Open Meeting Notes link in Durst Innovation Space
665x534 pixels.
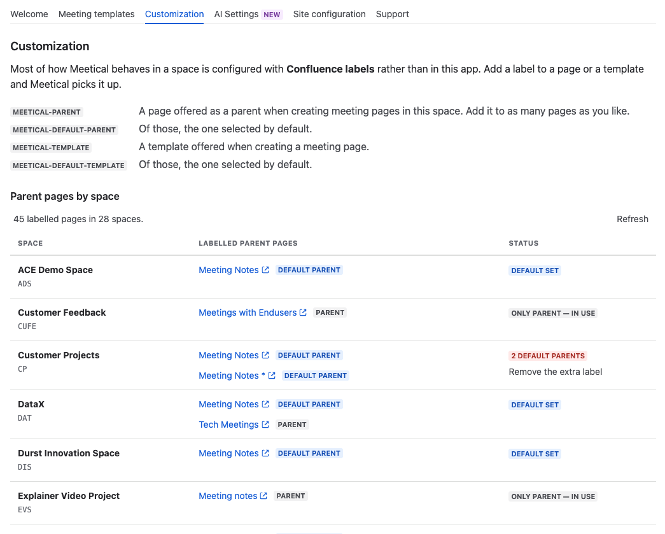(x=228, y=453)
